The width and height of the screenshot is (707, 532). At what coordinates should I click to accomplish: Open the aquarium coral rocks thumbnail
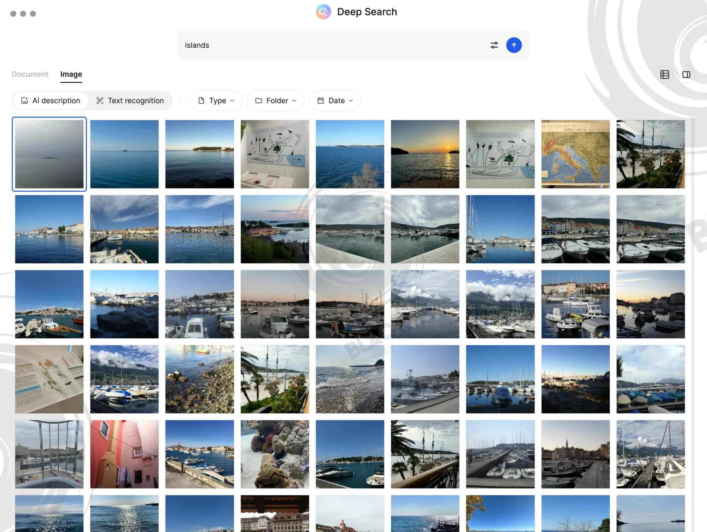pos(275,454)
